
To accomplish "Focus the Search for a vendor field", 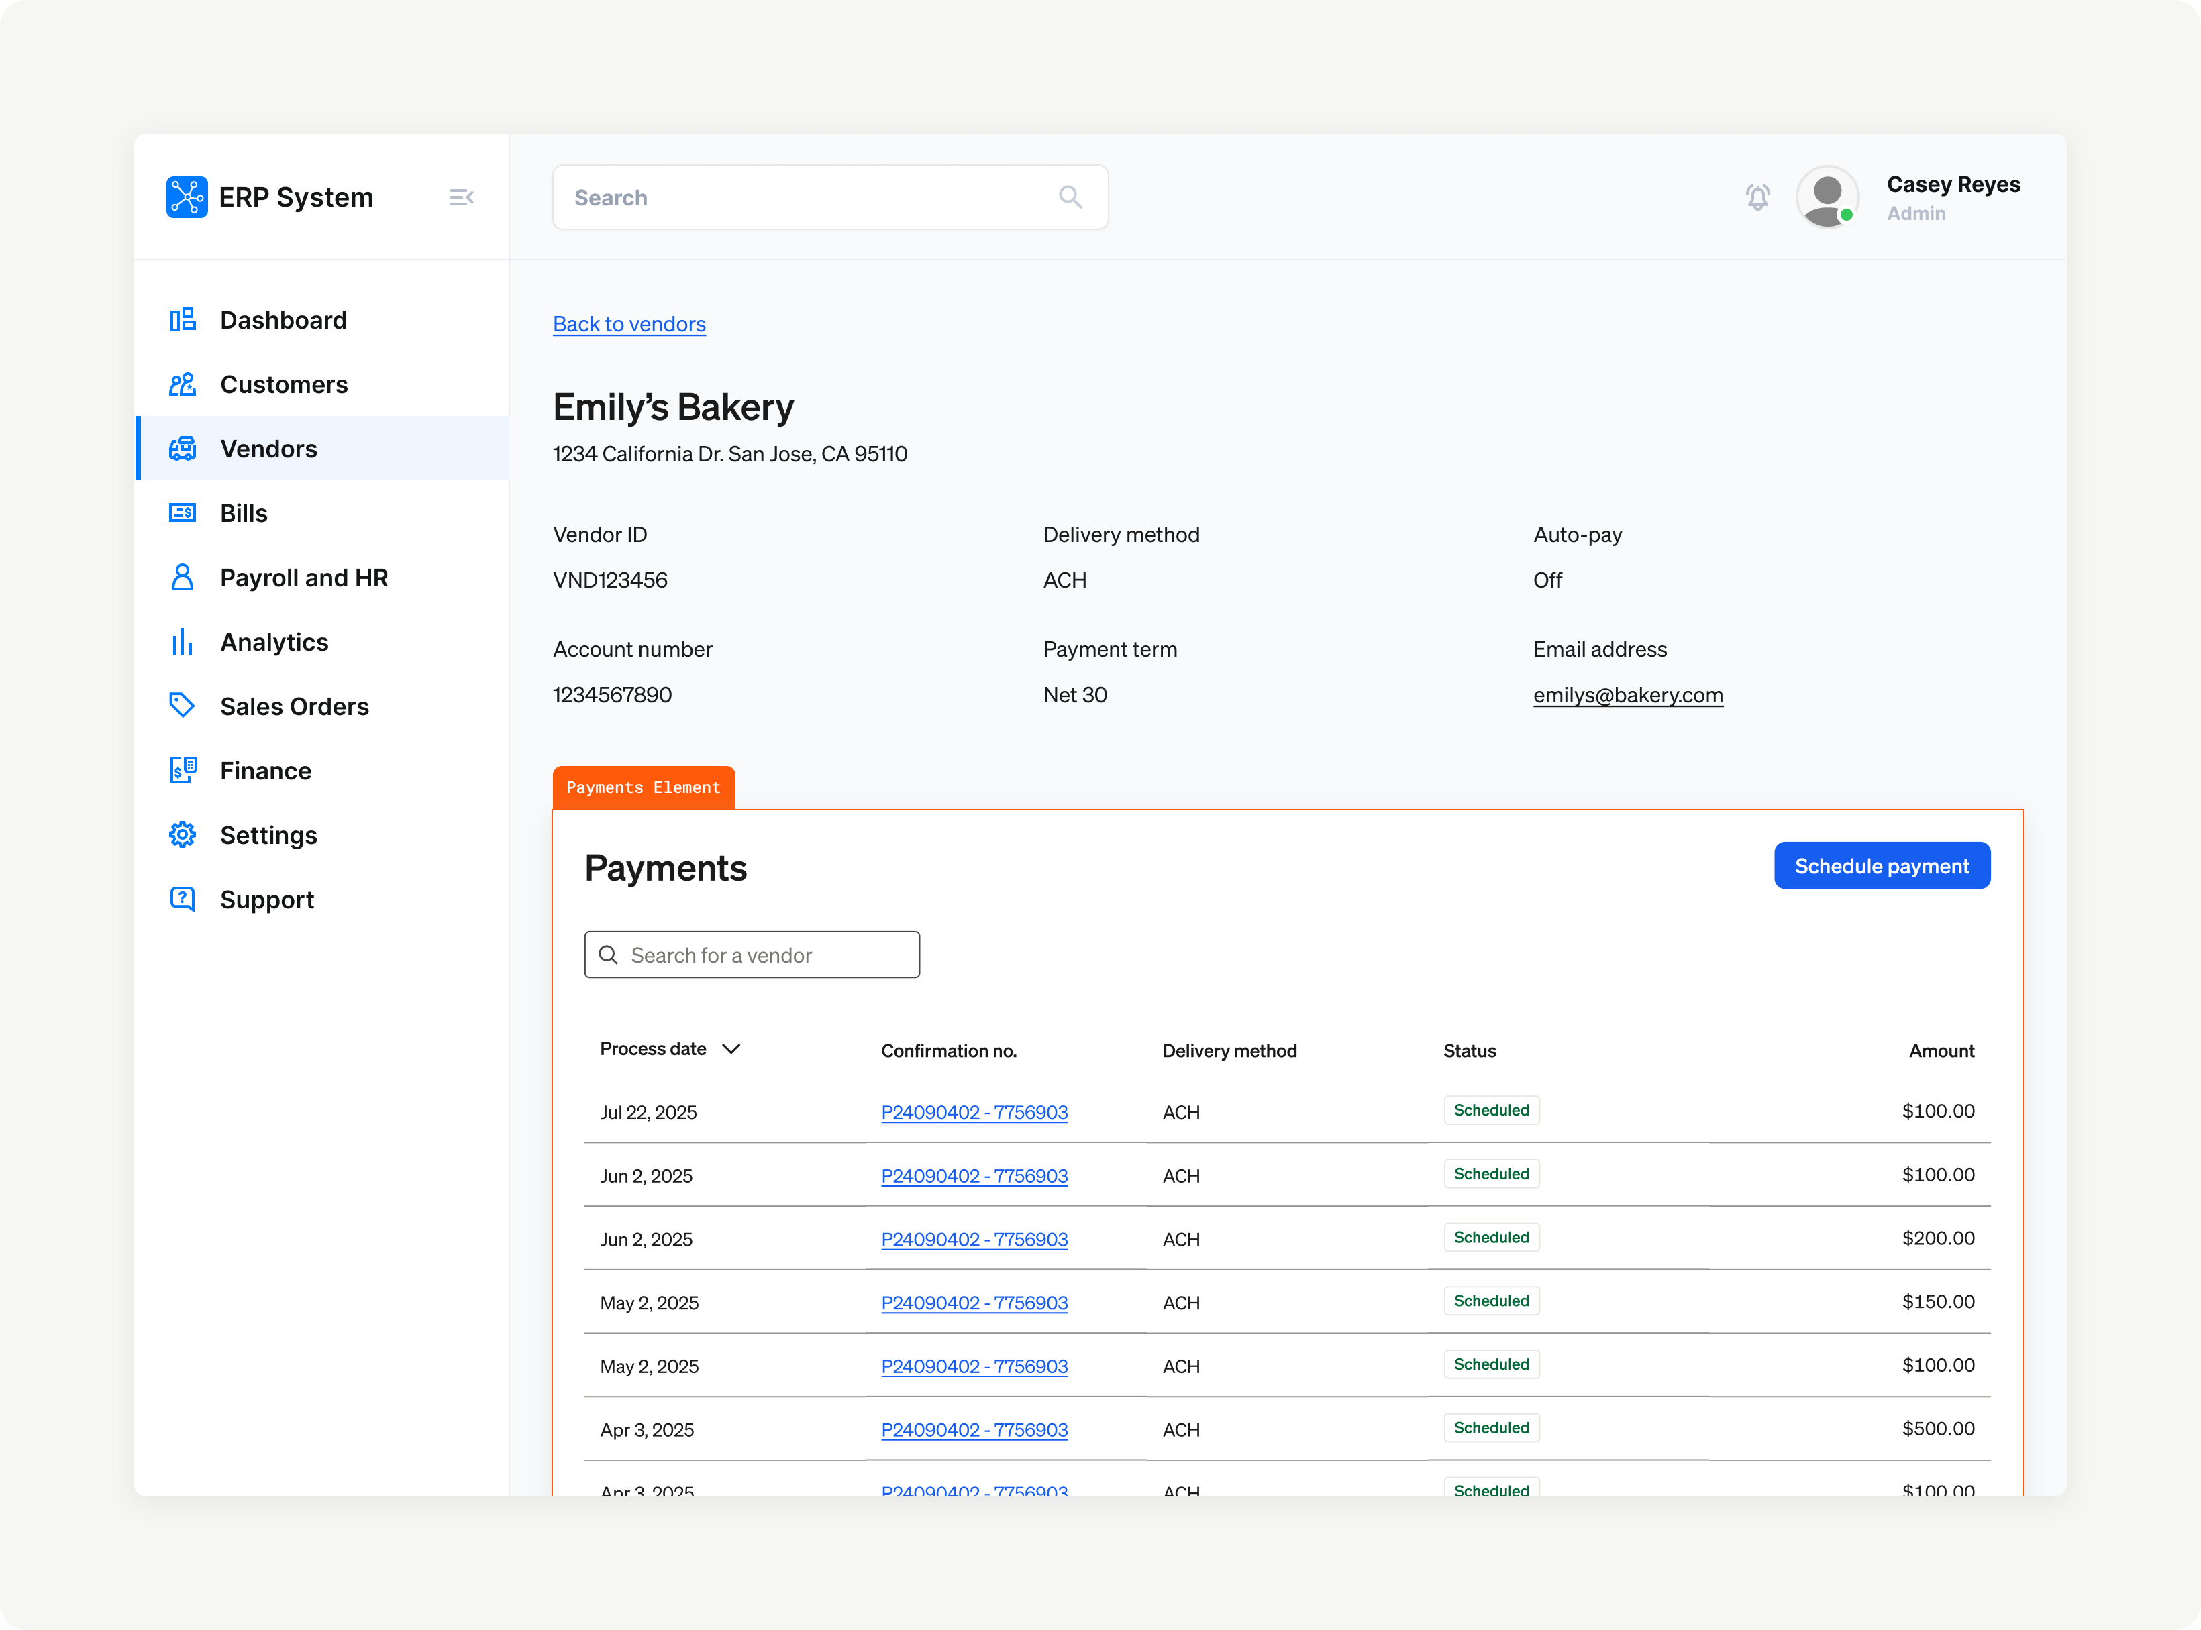I will [765, 955].
